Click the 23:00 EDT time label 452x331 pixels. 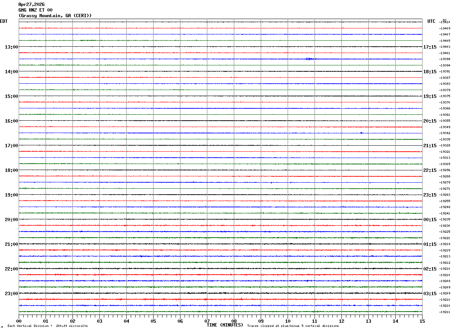point(11,294)
